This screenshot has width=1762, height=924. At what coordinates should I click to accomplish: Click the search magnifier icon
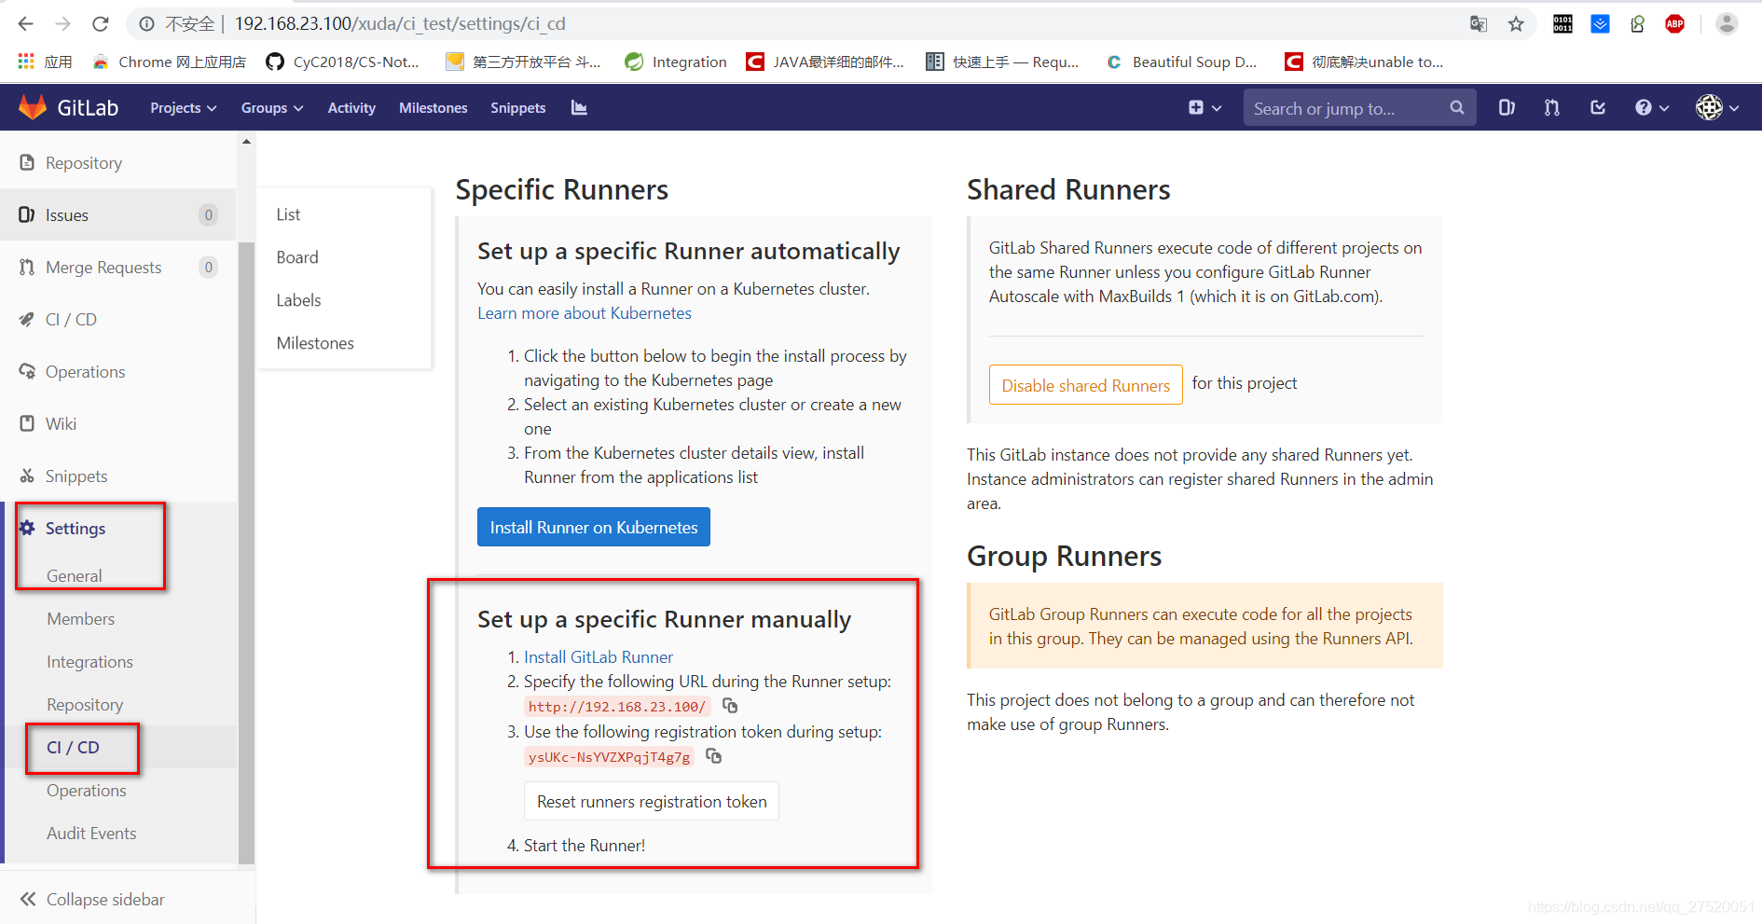coord(1457,108)
